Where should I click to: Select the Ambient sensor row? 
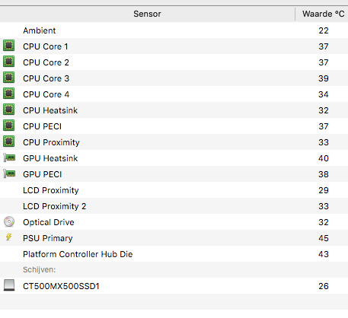pyautogui.click(x=174, y=30)
